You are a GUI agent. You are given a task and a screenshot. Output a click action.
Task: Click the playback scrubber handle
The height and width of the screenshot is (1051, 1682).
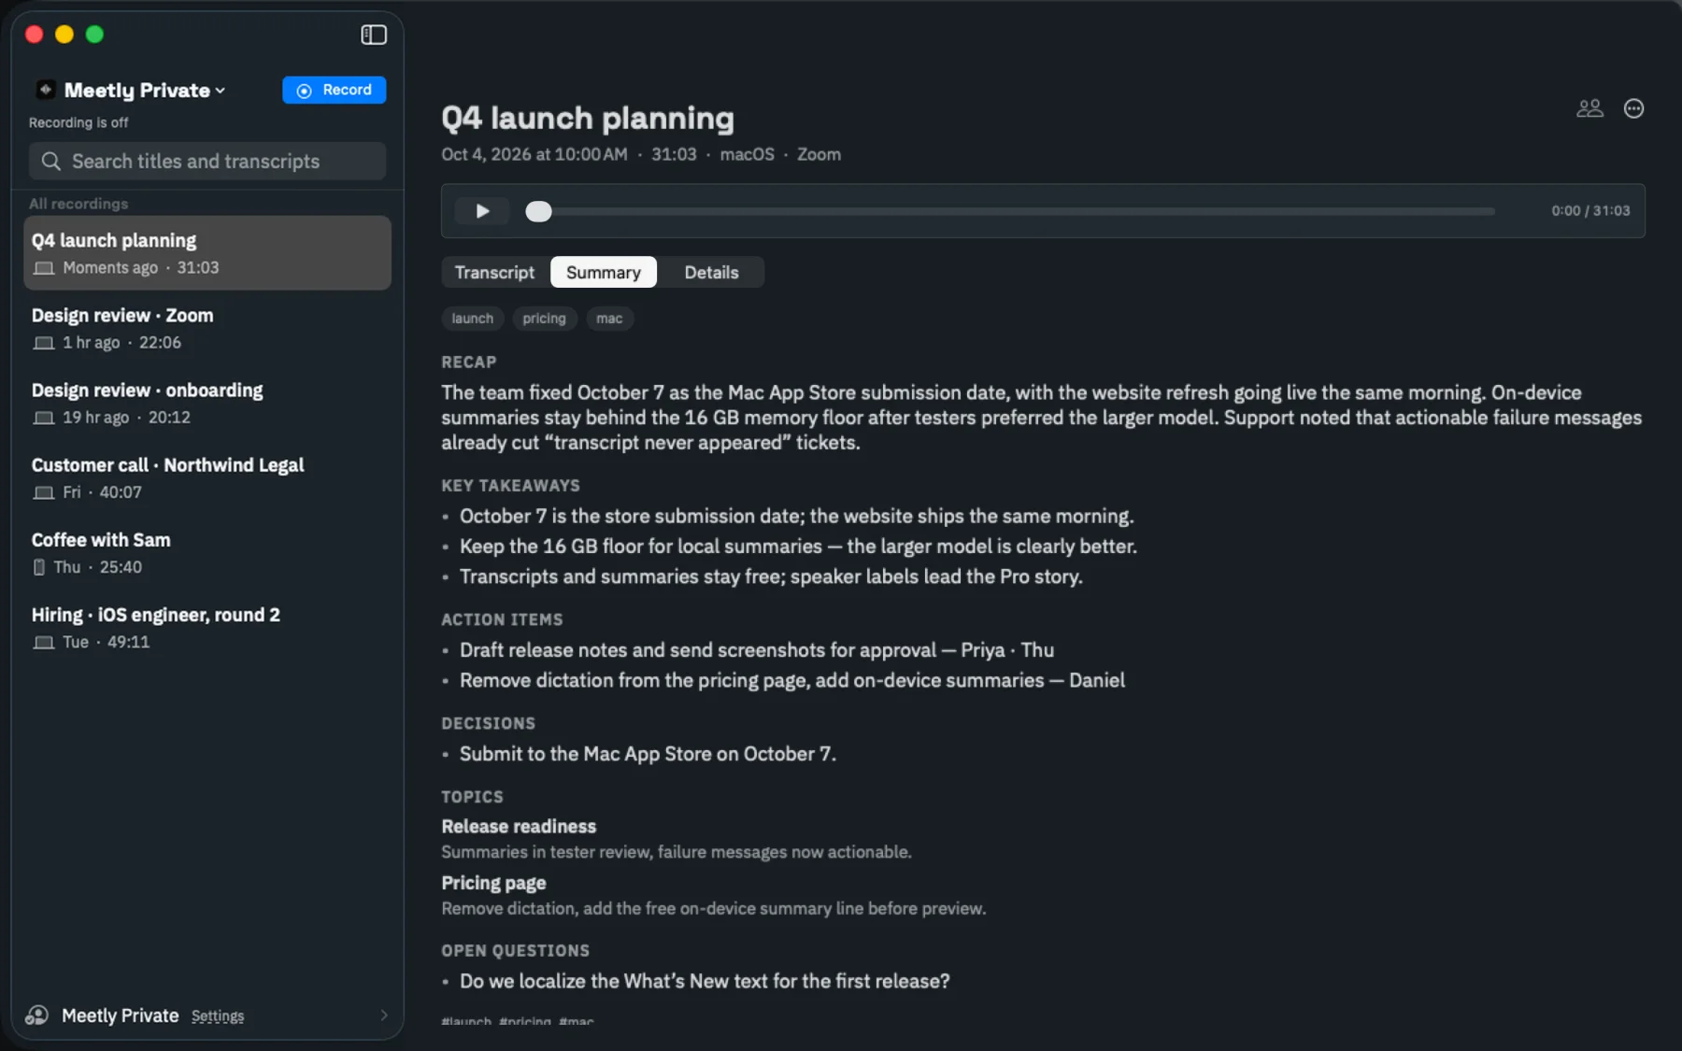tap(538, 211)
